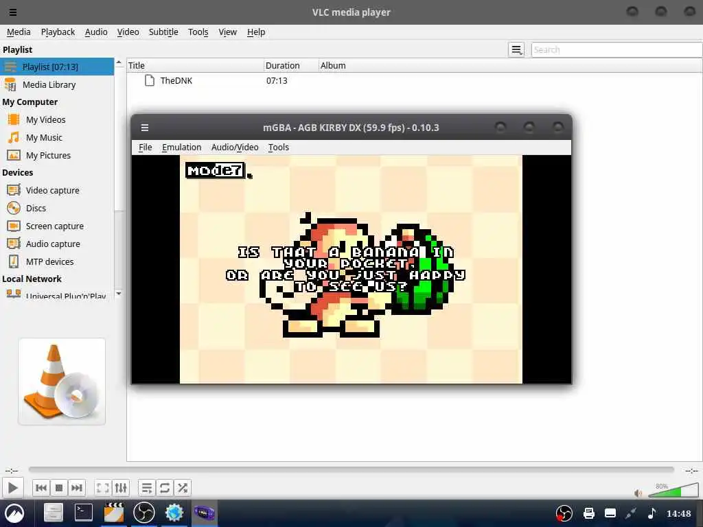Switch to mGBA in taskbar
Screen dimensions: 703x527
tap(204, 513)
